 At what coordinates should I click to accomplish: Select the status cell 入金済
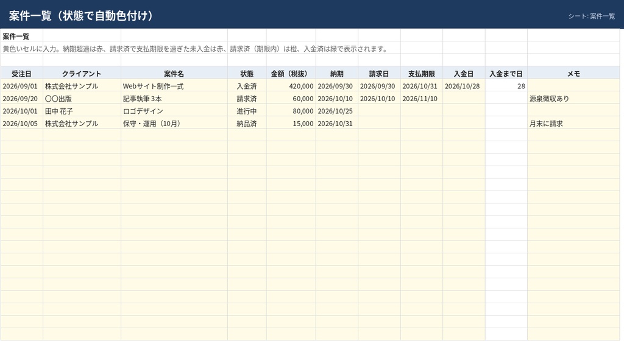(247, 86)
